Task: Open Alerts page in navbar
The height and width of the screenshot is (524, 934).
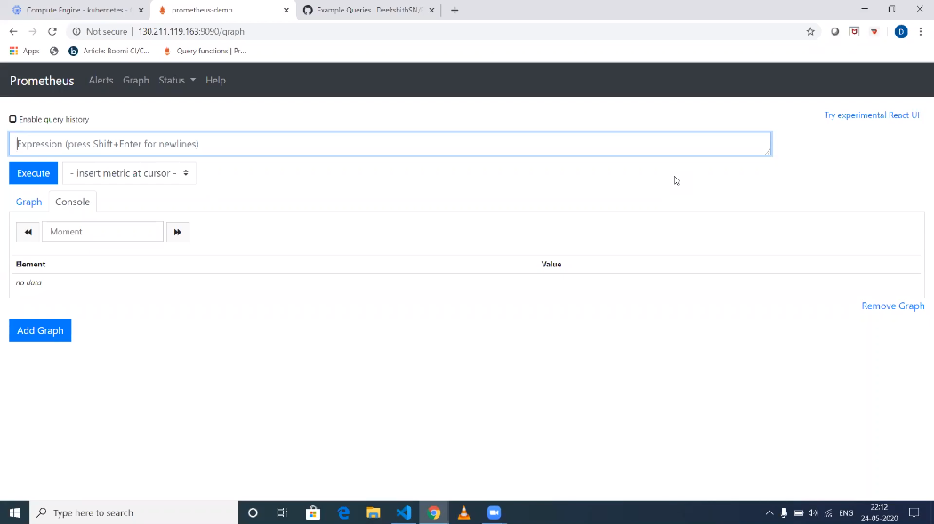Action: click(x=101, y=80)
